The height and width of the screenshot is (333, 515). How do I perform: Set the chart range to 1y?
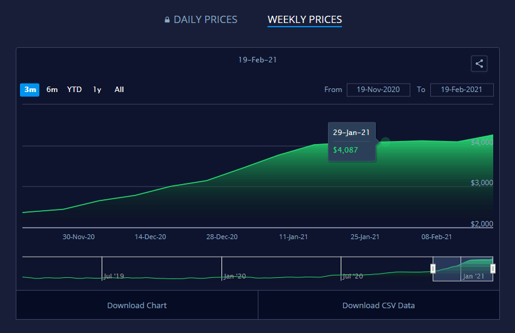(97, 90)
